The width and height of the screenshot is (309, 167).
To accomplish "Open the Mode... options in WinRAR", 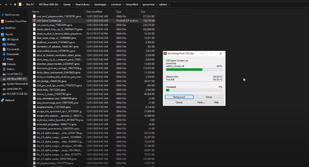I will tap(201, 102).
